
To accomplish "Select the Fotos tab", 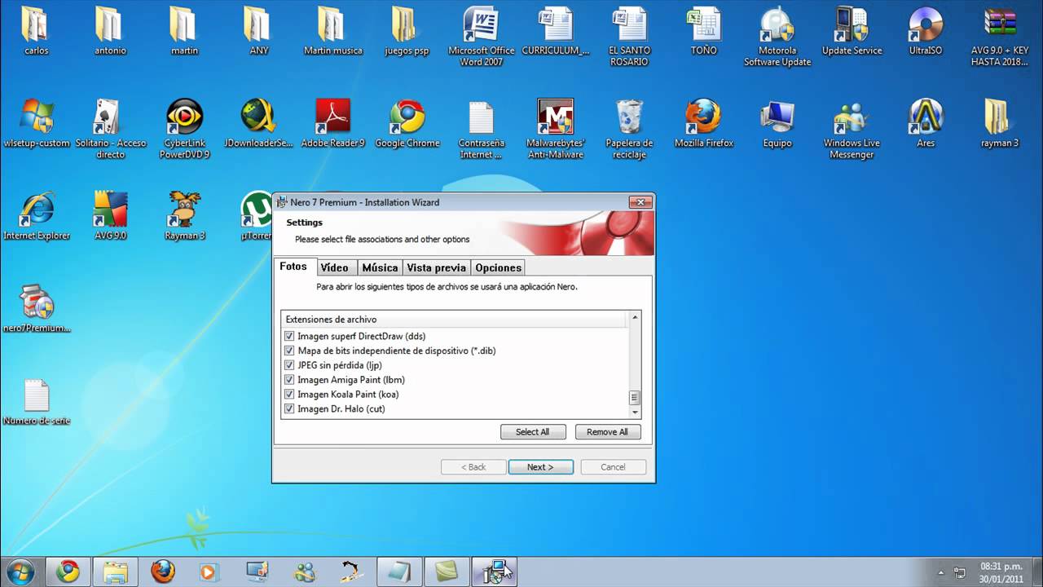I will coord(293,267).
